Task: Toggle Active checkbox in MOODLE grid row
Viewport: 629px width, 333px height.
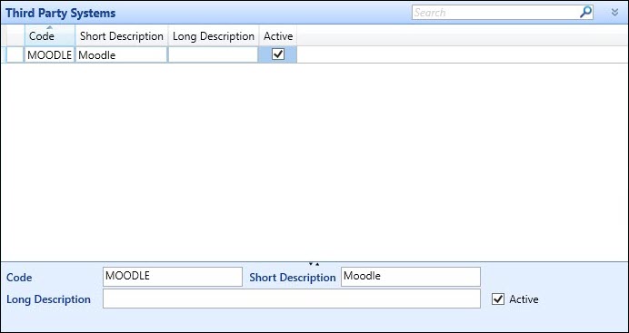Action: tap(278, 54)
